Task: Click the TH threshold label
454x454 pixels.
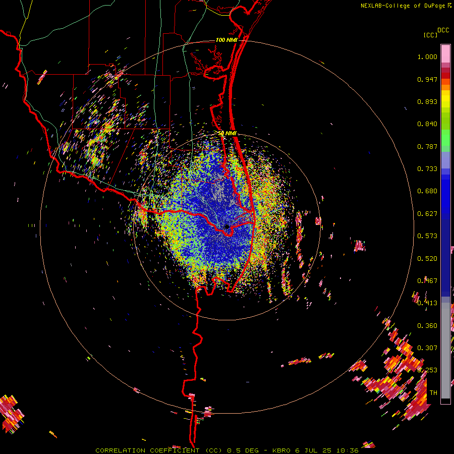Action: 433,393
